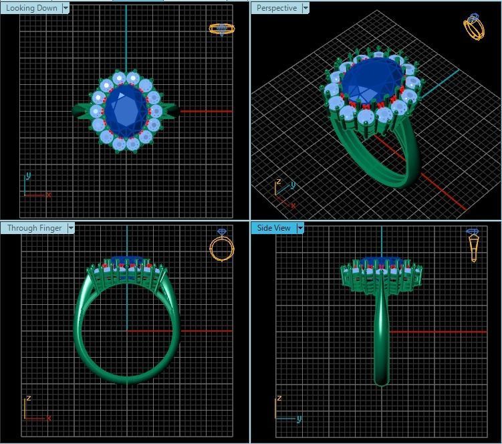Select the green ring band in Side View
Image resolution: width=502 pixels, height=444 pixels.
pyautogui.click(x=381, y=336)
